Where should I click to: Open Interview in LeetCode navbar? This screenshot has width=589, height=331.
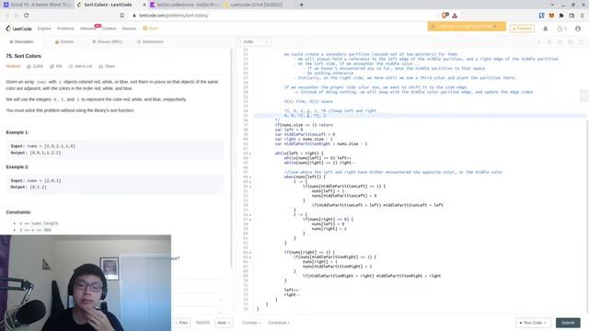coord(87,29)
